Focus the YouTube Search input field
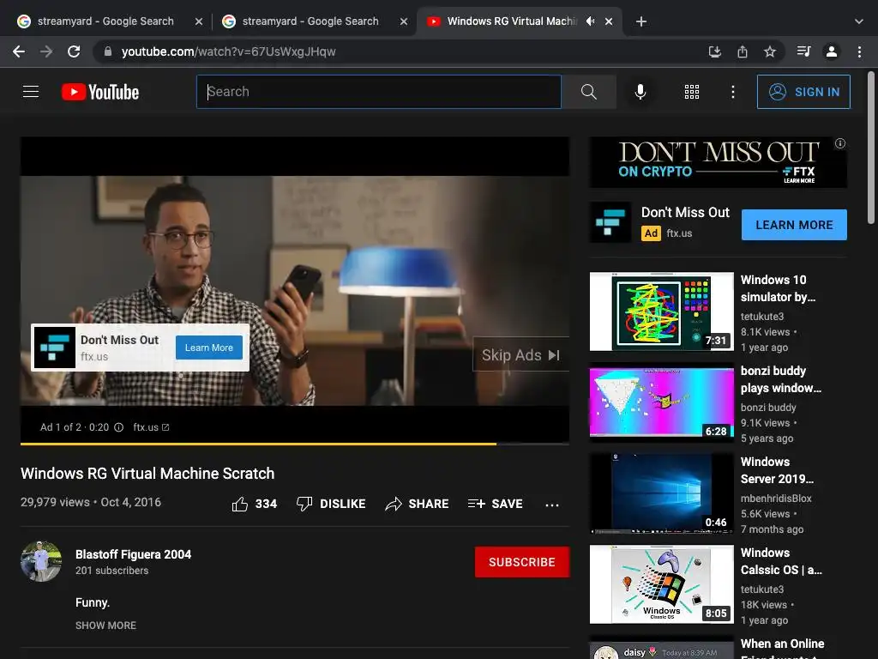The width and height of the screenshot is (878, 659). tap(378, 92)
